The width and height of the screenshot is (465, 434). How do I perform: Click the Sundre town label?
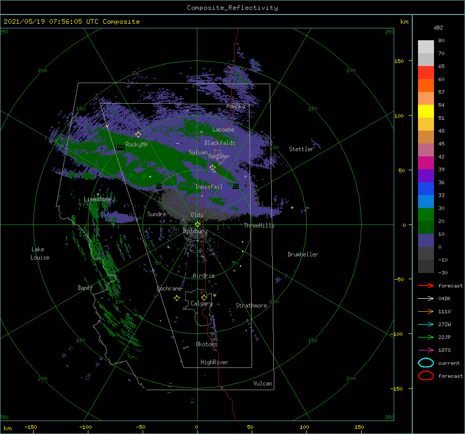[157, 214]
